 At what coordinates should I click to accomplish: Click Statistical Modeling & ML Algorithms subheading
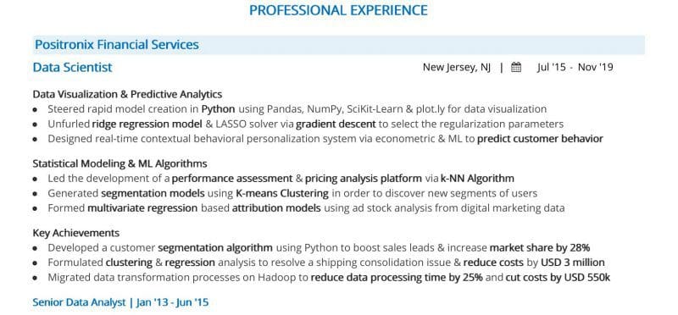(x=119, y=163)
